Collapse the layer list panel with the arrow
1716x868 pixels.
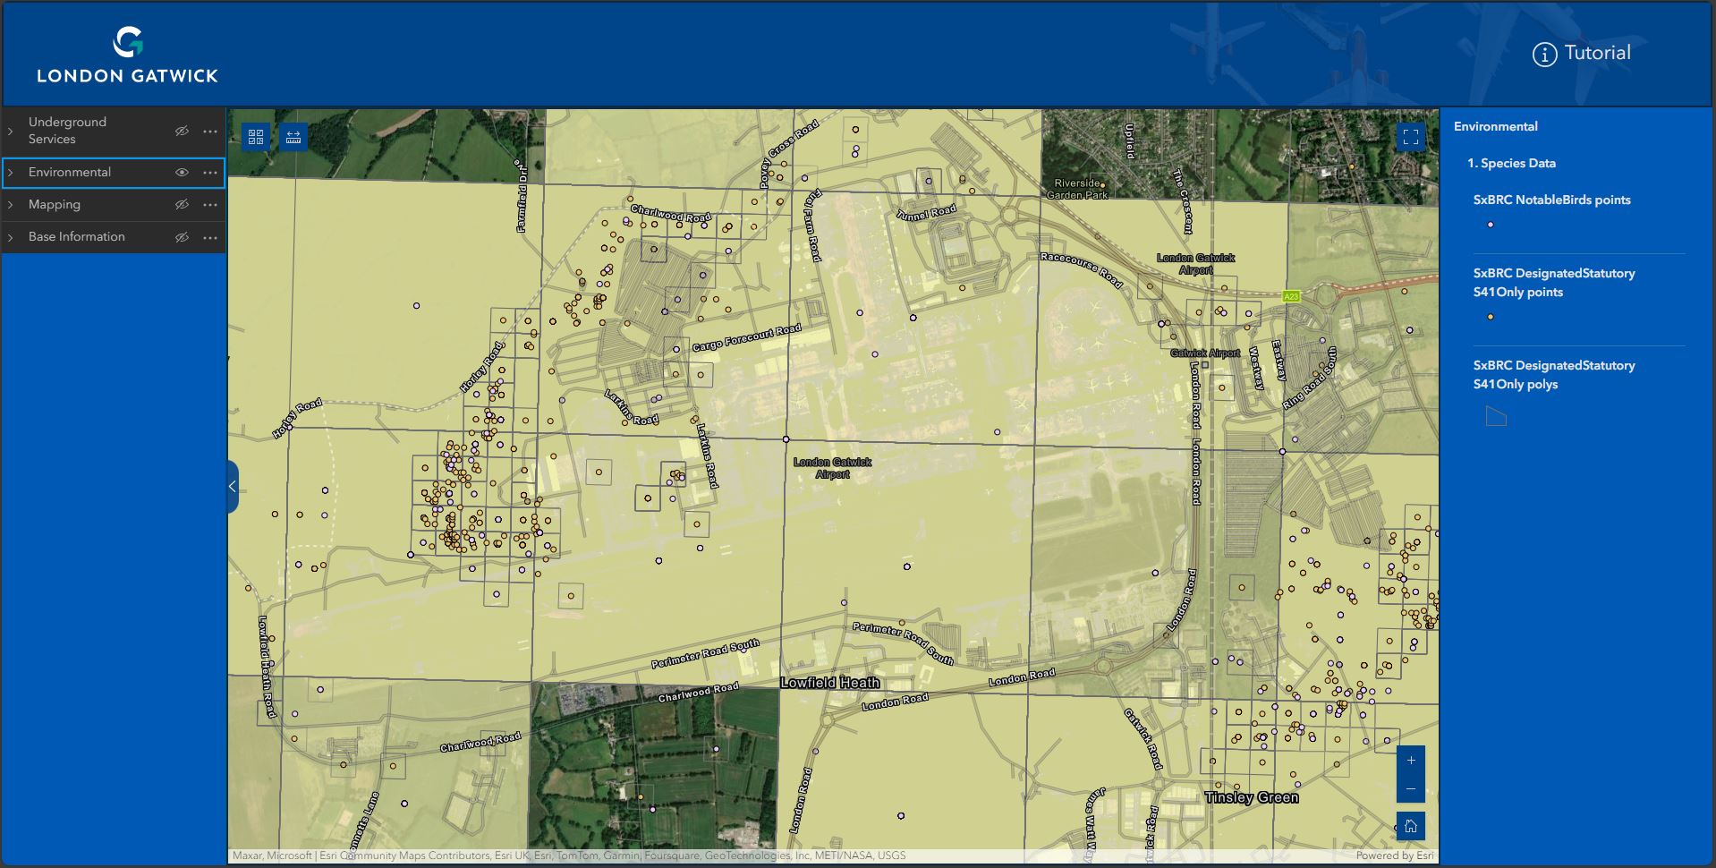[232, 485]
